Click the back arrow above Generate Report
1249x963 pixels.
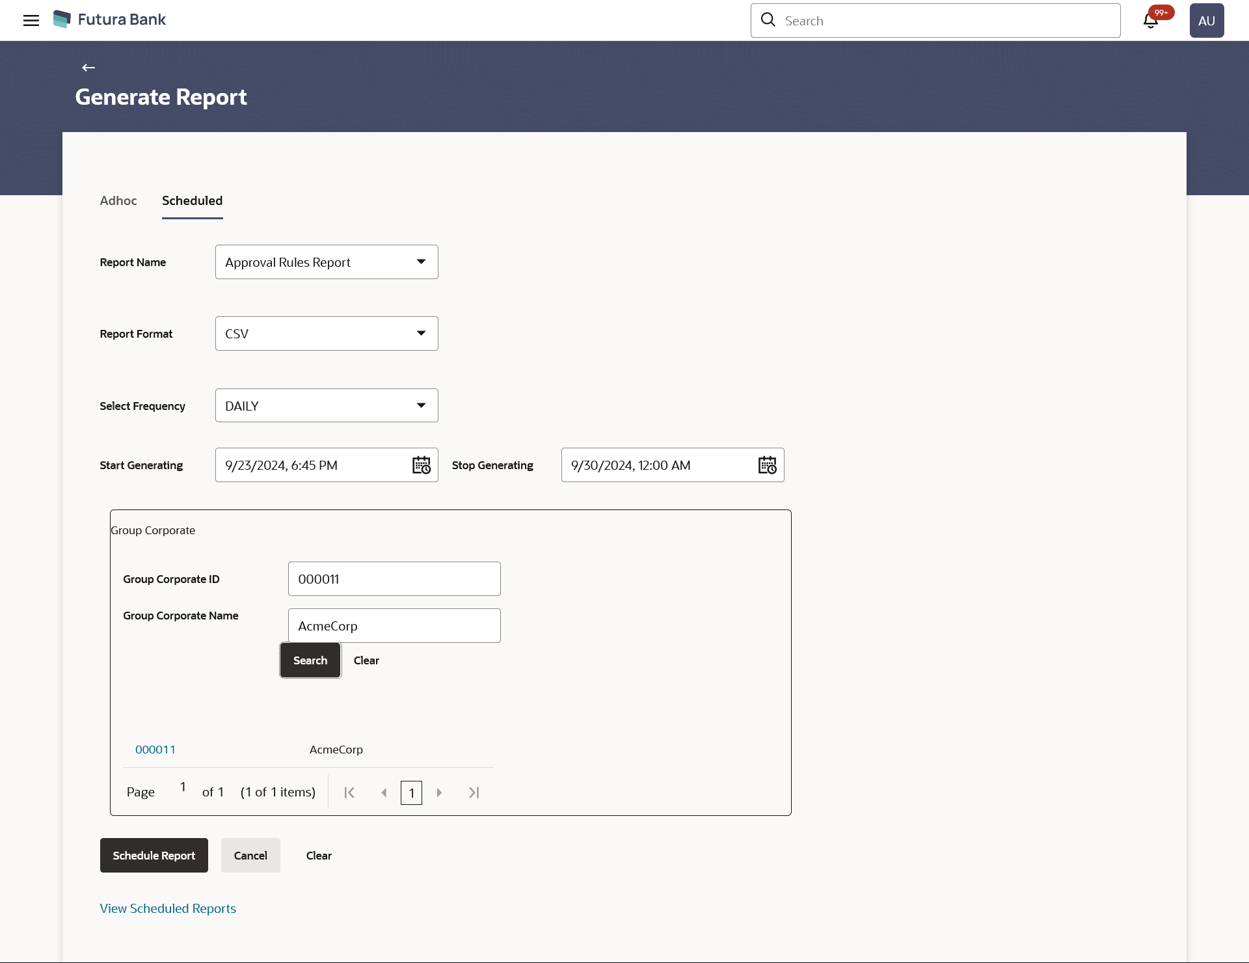pos(88,68)
